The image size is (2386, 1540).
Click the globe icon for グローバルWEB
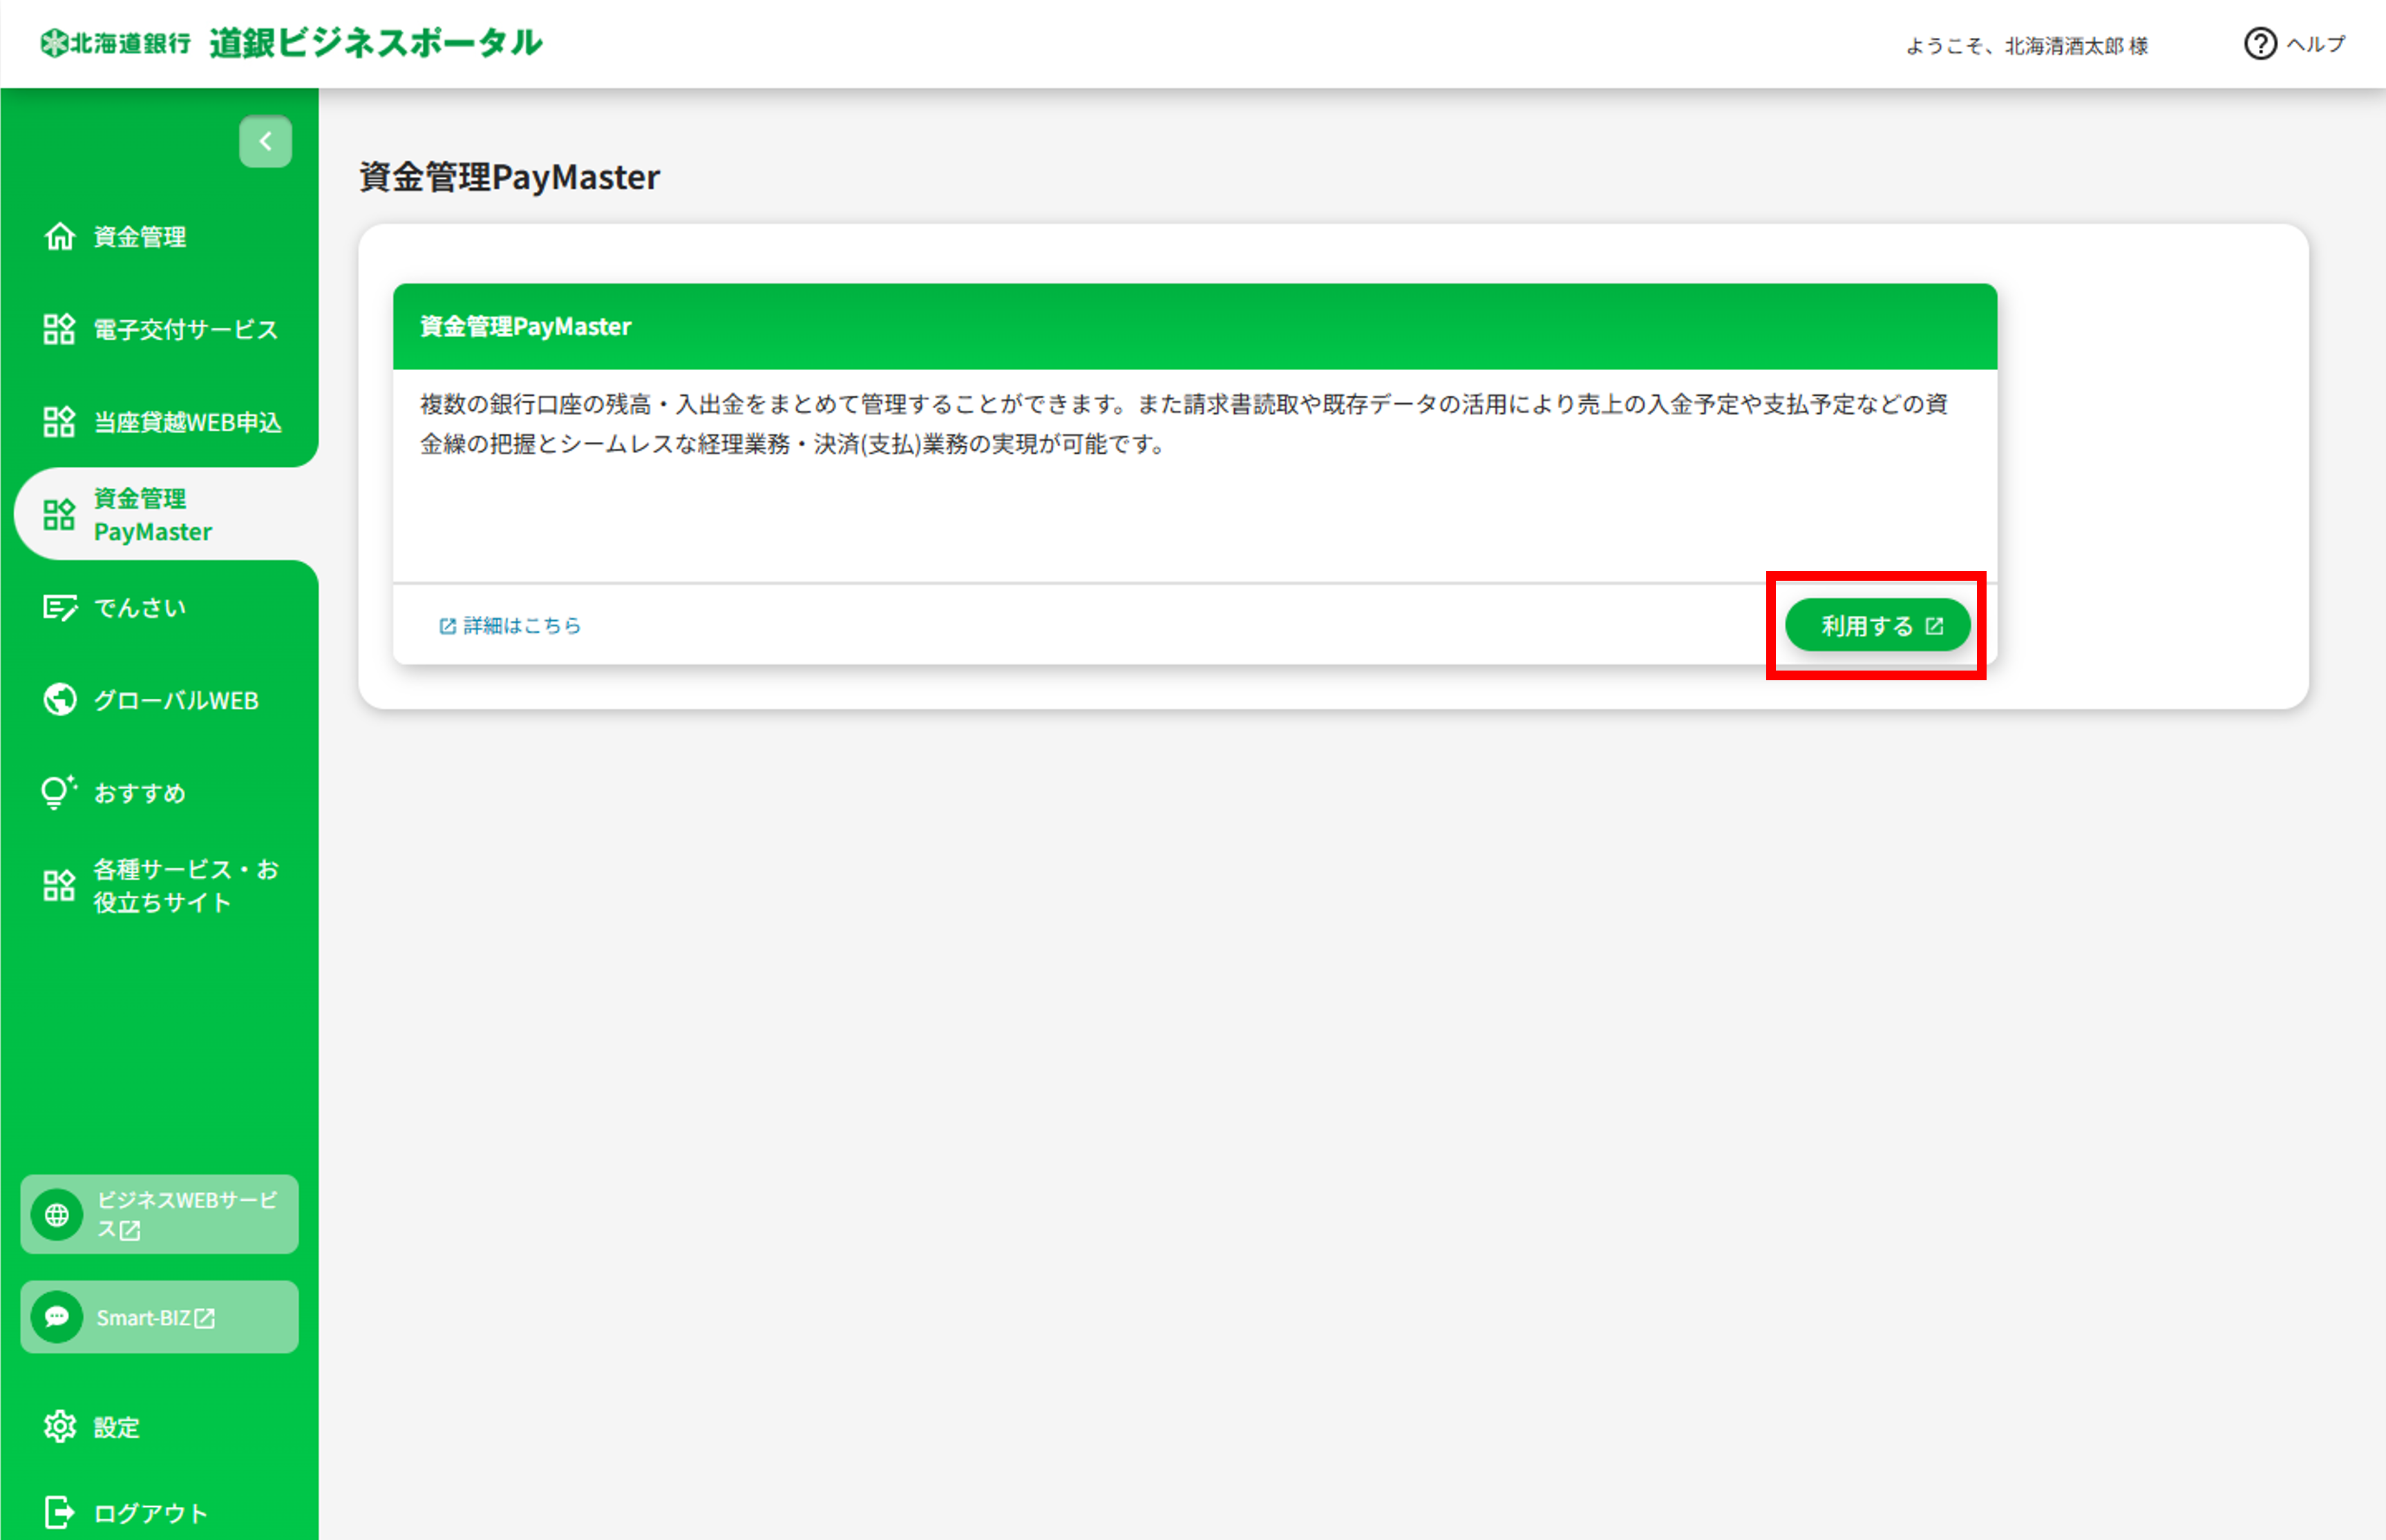click(60, 700)
